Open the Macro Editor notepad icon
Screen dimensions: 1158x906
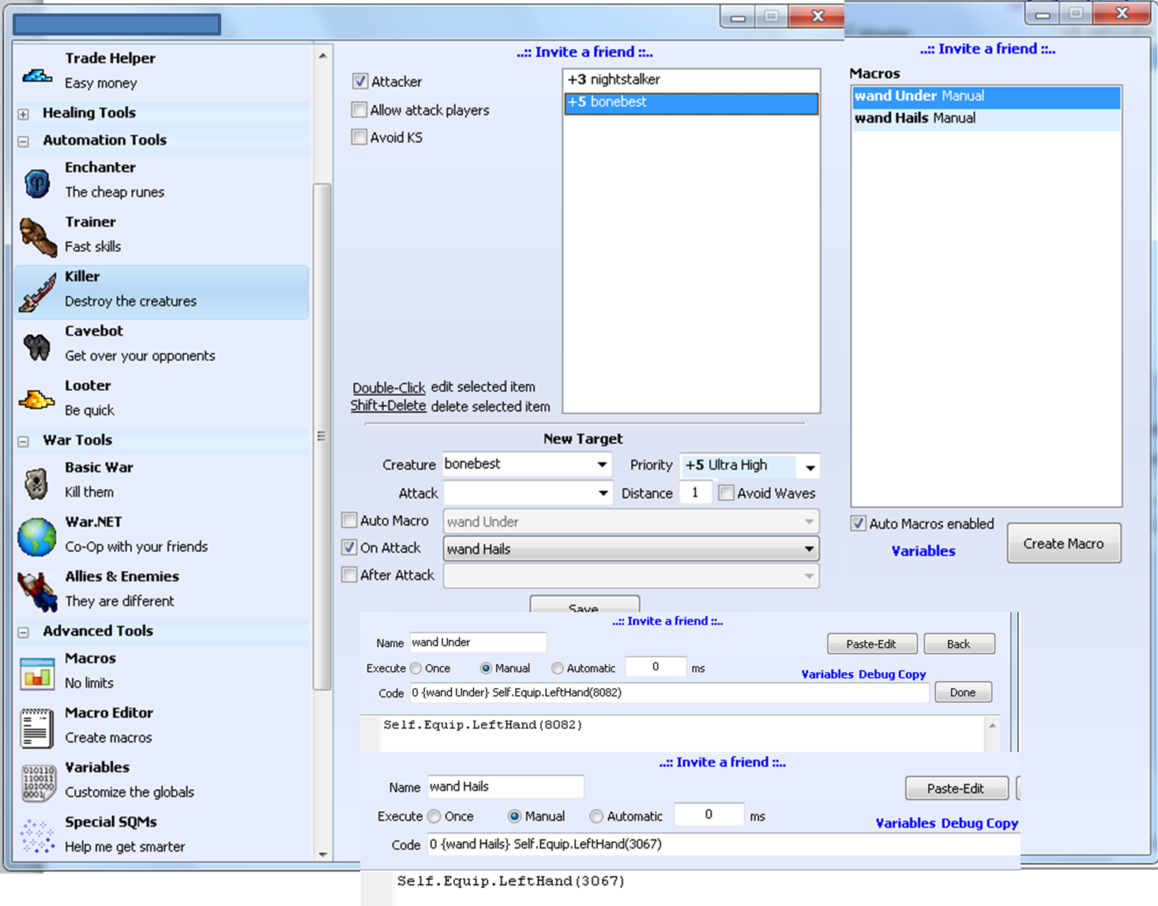click(x=37, y=727)
